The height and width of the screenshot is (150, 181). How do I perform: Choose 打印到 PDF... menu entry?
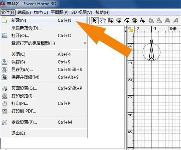click(44, 111)
